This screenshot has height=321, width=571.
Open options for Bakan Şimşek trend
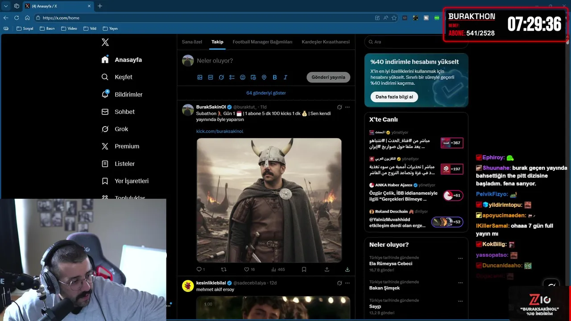460,283
